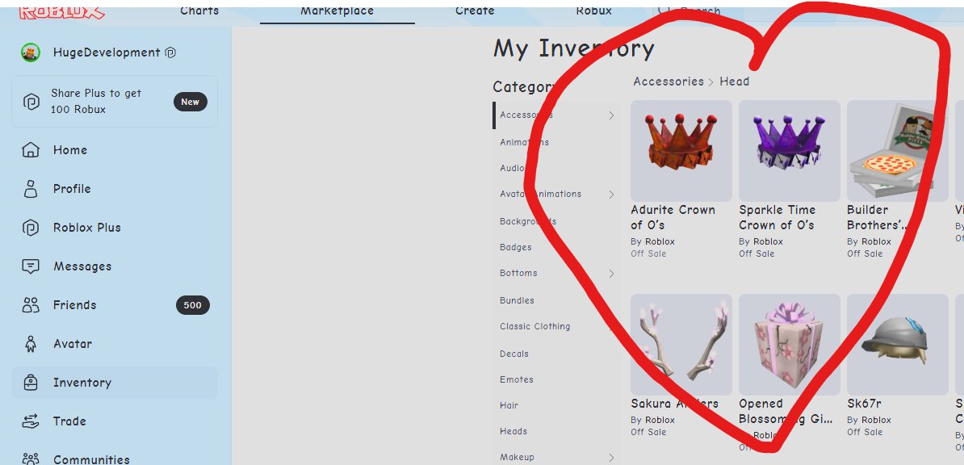
Task: Select the Classic Clothing category
Action: pyautogui.click(x=534, y=327)
